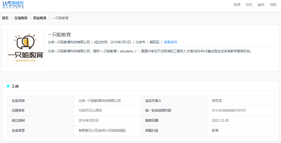Screen dimensions: 281x143
Task: Open the 查看官网 link
Action: click(x=170, y=42)
